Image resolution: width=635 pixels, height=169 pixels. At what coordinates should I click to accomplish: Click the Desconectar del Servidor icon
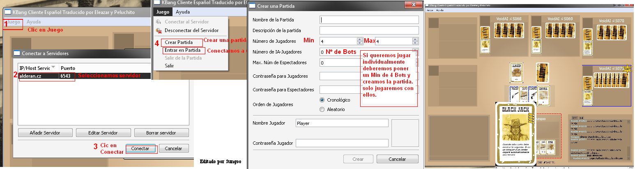[159, 30]
